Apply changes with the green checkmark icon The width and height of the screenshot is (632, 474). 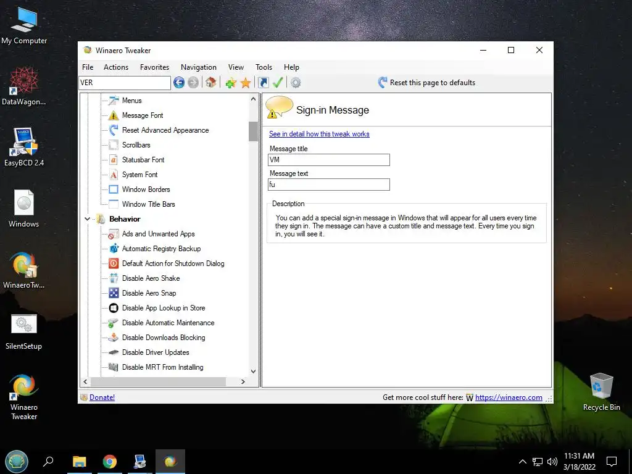278,83
